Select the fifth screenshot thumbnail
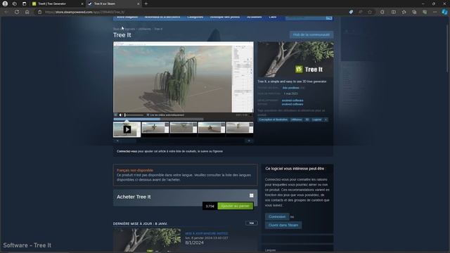450x253 pixels. 239,128
